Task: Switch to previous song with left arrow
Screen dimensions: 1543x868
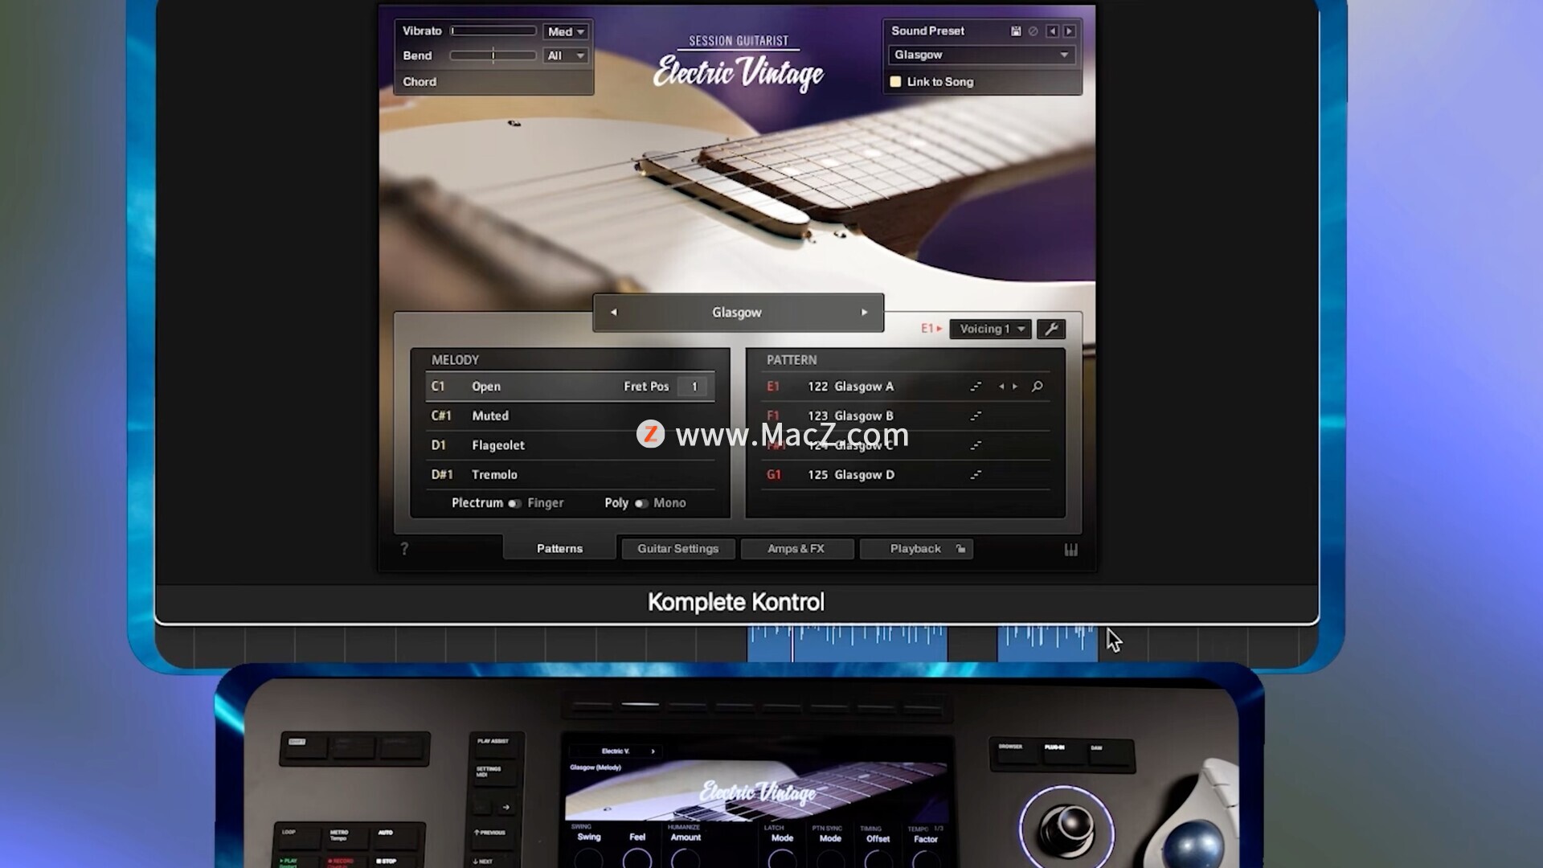Action: click(x=614, y=313)
